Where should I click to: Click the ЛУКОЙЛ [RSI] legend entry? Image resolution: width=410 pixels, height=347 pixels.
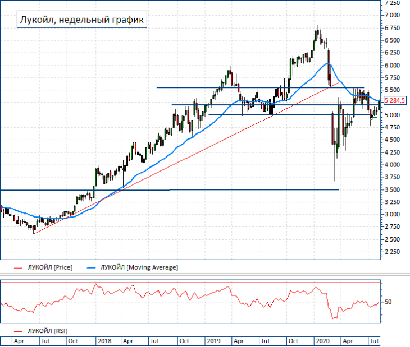[48, 331]
